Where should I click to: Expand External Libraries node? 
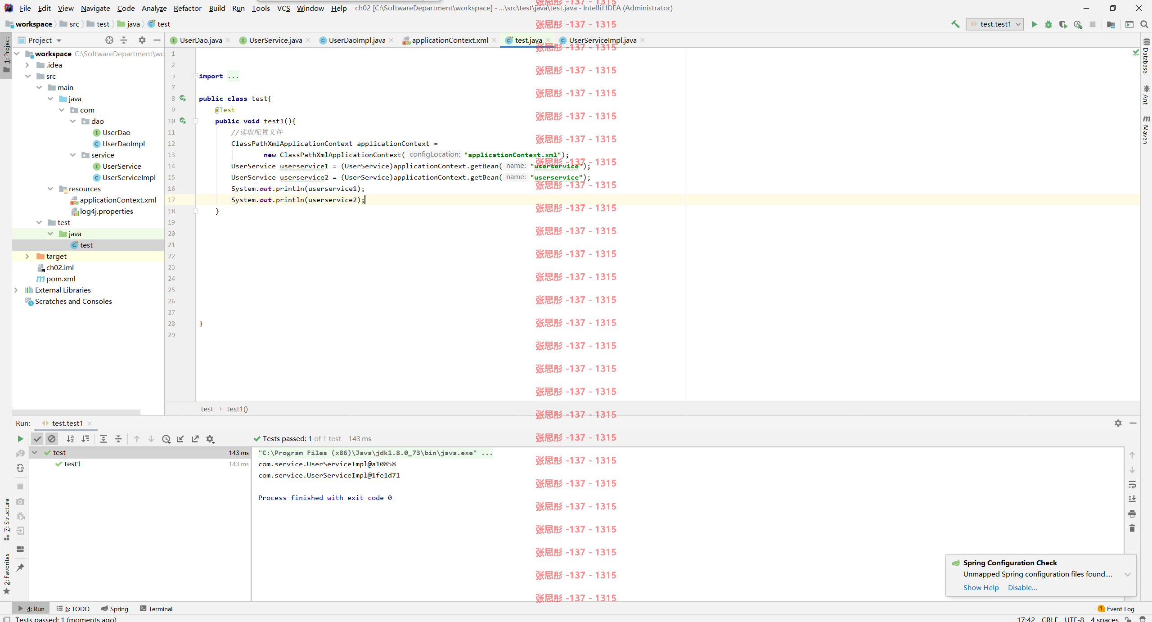16,290
